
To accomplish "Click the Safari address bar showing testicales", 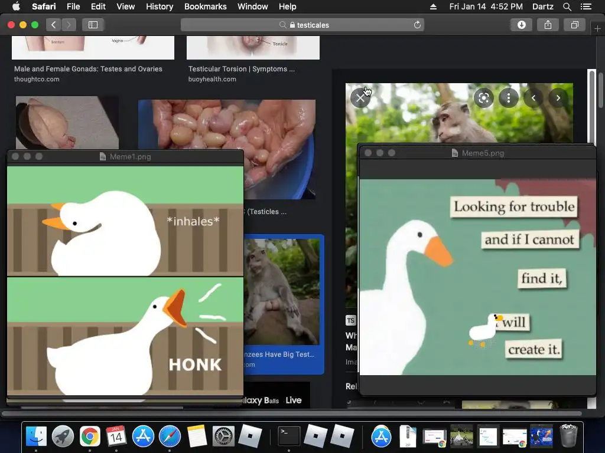I will pos(302,25).
